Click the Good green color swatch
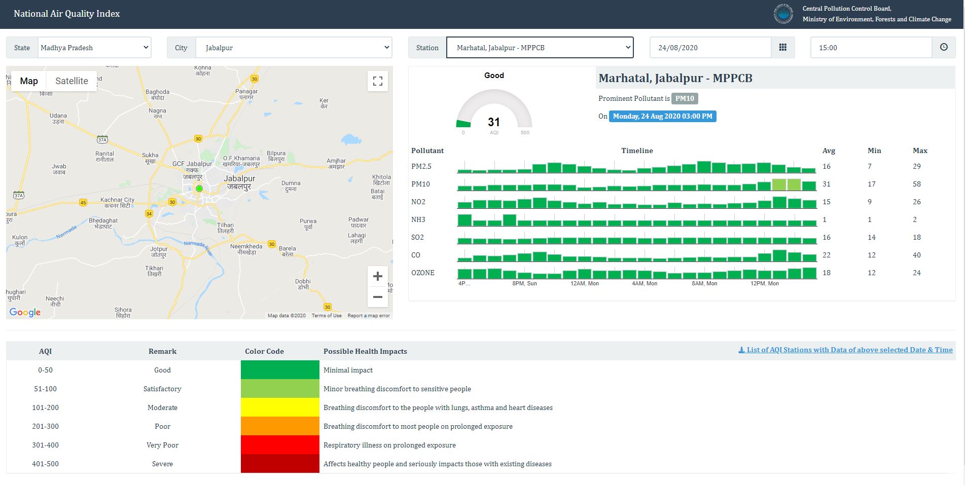The image size is (965, 485). click(280, 370)
